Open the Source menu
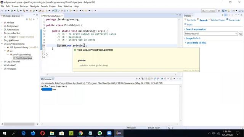The image size is (244, 137). pos(15,6)
